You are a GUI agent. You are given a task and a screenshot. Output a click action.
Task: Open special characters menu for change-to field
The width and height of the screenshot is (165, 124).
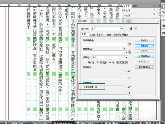(130, 52)
